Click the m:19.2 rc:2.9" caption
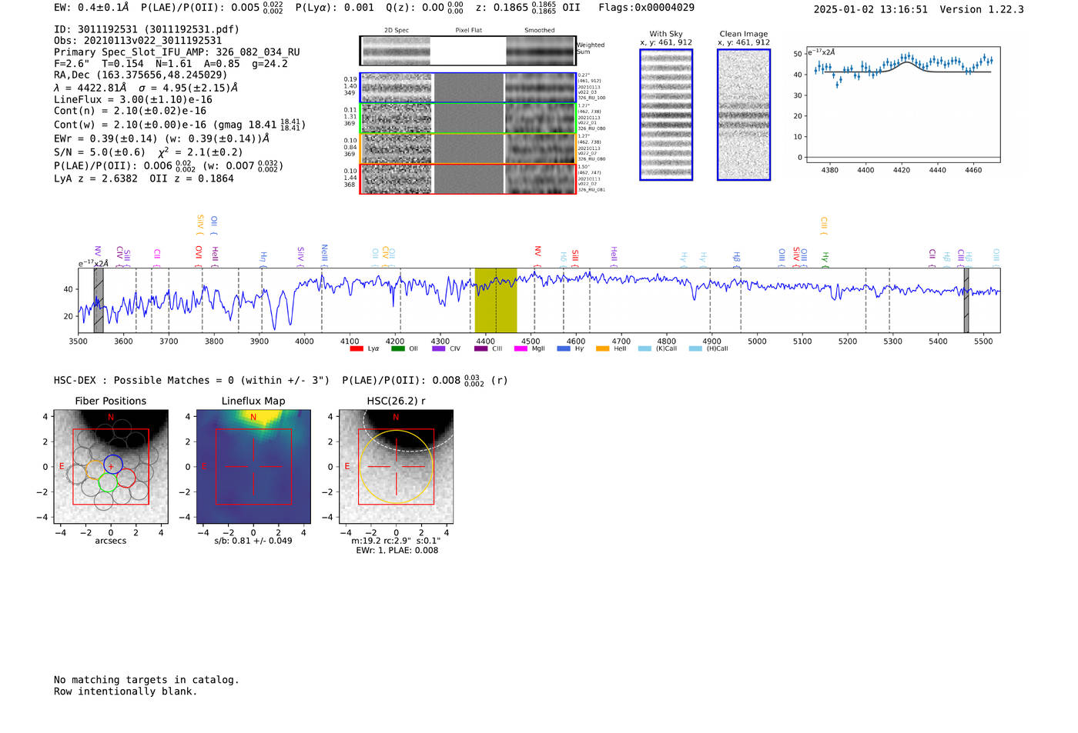The width and height of the screenshot is (1078, 733). click(396, 541)
